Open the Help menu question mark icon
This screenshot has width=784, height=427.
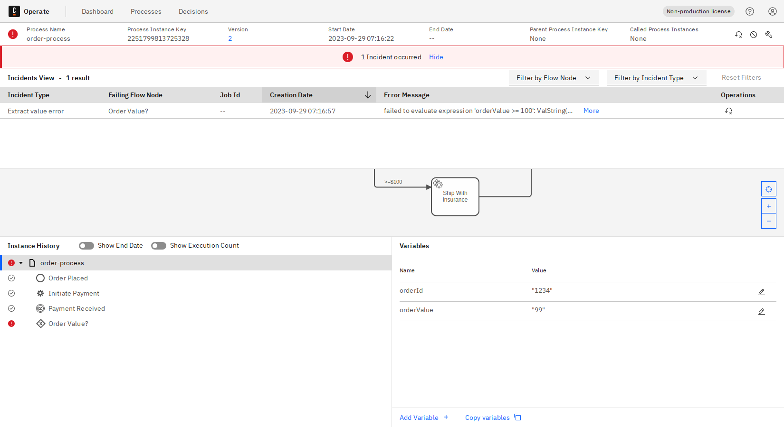point(750,11)
